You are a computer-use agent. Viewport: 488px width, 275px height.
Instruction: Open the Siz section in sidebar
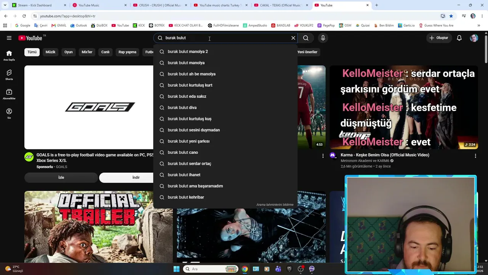(9, 113)
